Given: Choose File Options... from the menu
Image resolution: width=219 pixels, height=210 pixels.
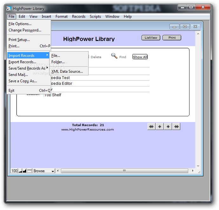Looking at the screenshot, I should tap(29, 24).
